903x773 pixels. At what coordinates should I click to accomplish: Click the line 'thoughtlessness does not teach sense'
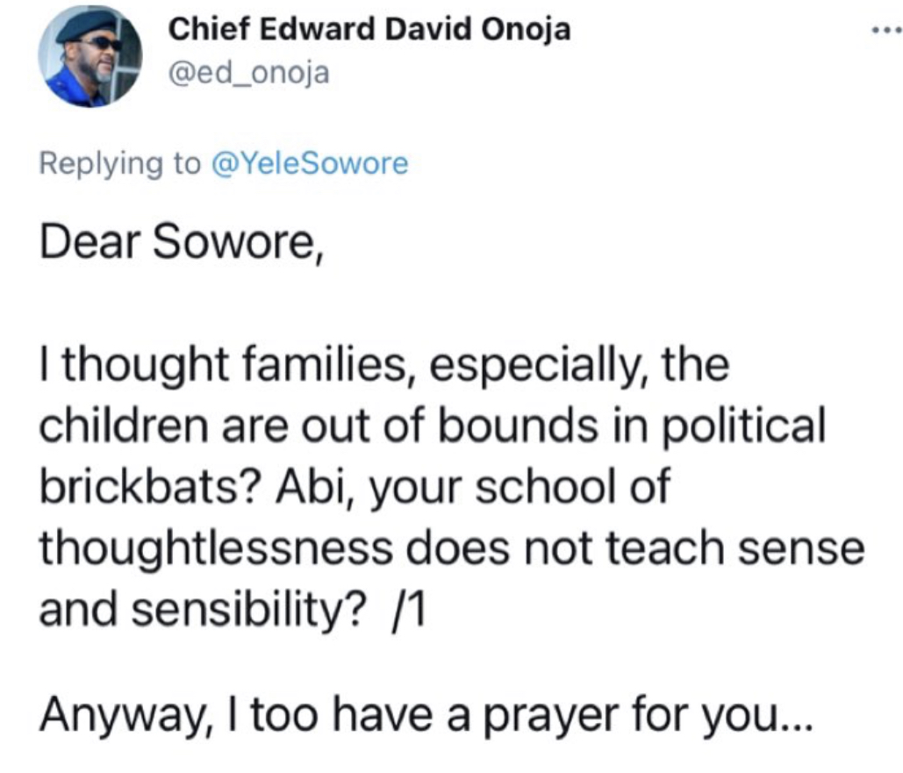point(451,548)
